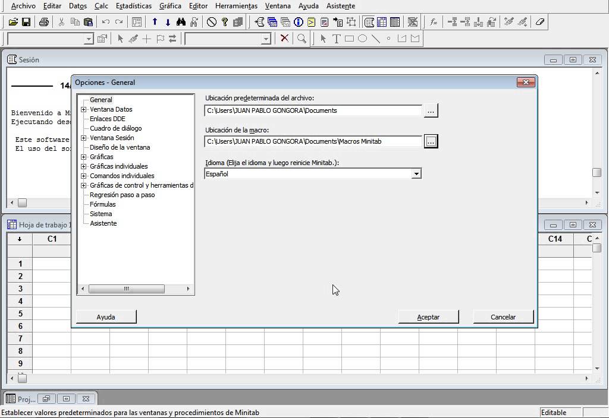The image size is (609, 418).
Task: Click the Cut scissors icon
Action: [61, 22]
